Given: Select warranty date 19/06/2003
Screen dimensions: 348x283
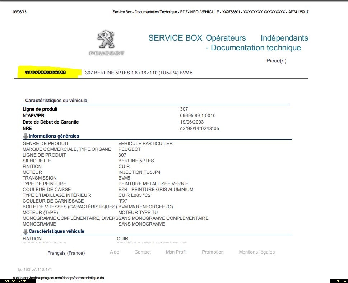Looking at the screenshot, I should tap(192, 122).
